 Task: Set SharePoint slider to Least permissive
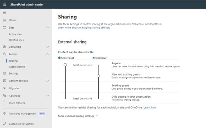click(x=65, y=98)
